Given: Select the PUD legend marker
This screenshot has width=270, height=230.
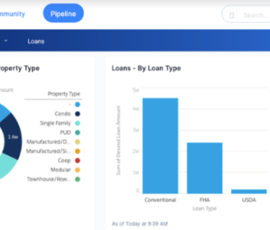Looking at the screenshot, I should (77, 133).
